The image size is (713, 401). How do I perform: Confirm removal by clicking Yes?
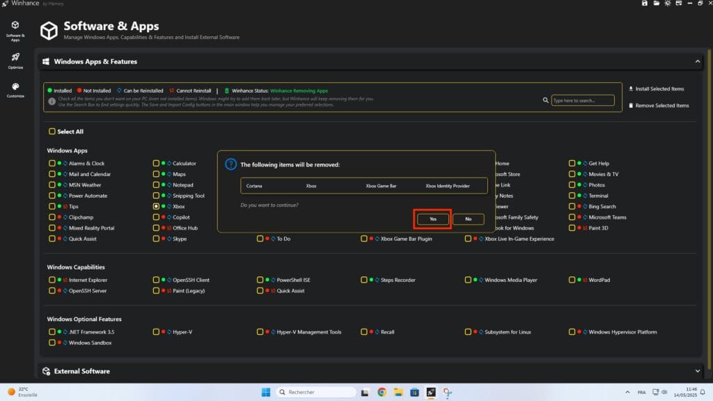(432, 219)
